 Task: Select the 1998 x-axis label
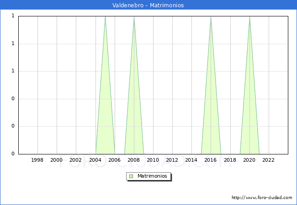[x=37, y=160]
